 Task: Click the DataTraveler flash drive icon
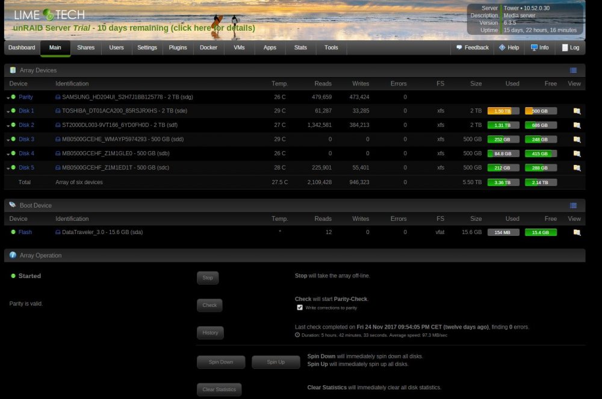(58, 232)
